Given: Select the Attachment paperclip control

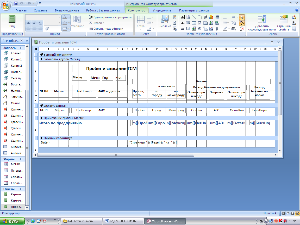Looking at the screenshot, I should (x=217, y=29).
